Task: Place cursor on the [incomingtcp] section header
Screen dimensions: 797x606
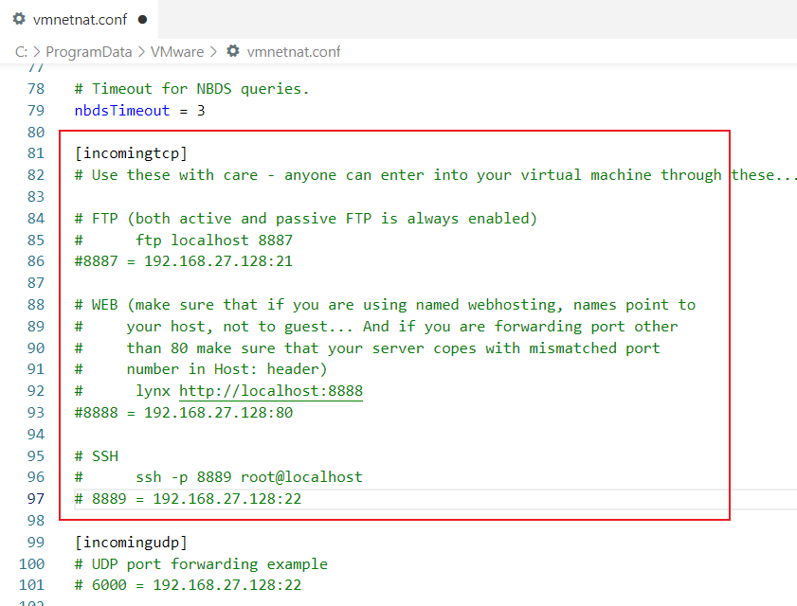Action: pos(131,152)
